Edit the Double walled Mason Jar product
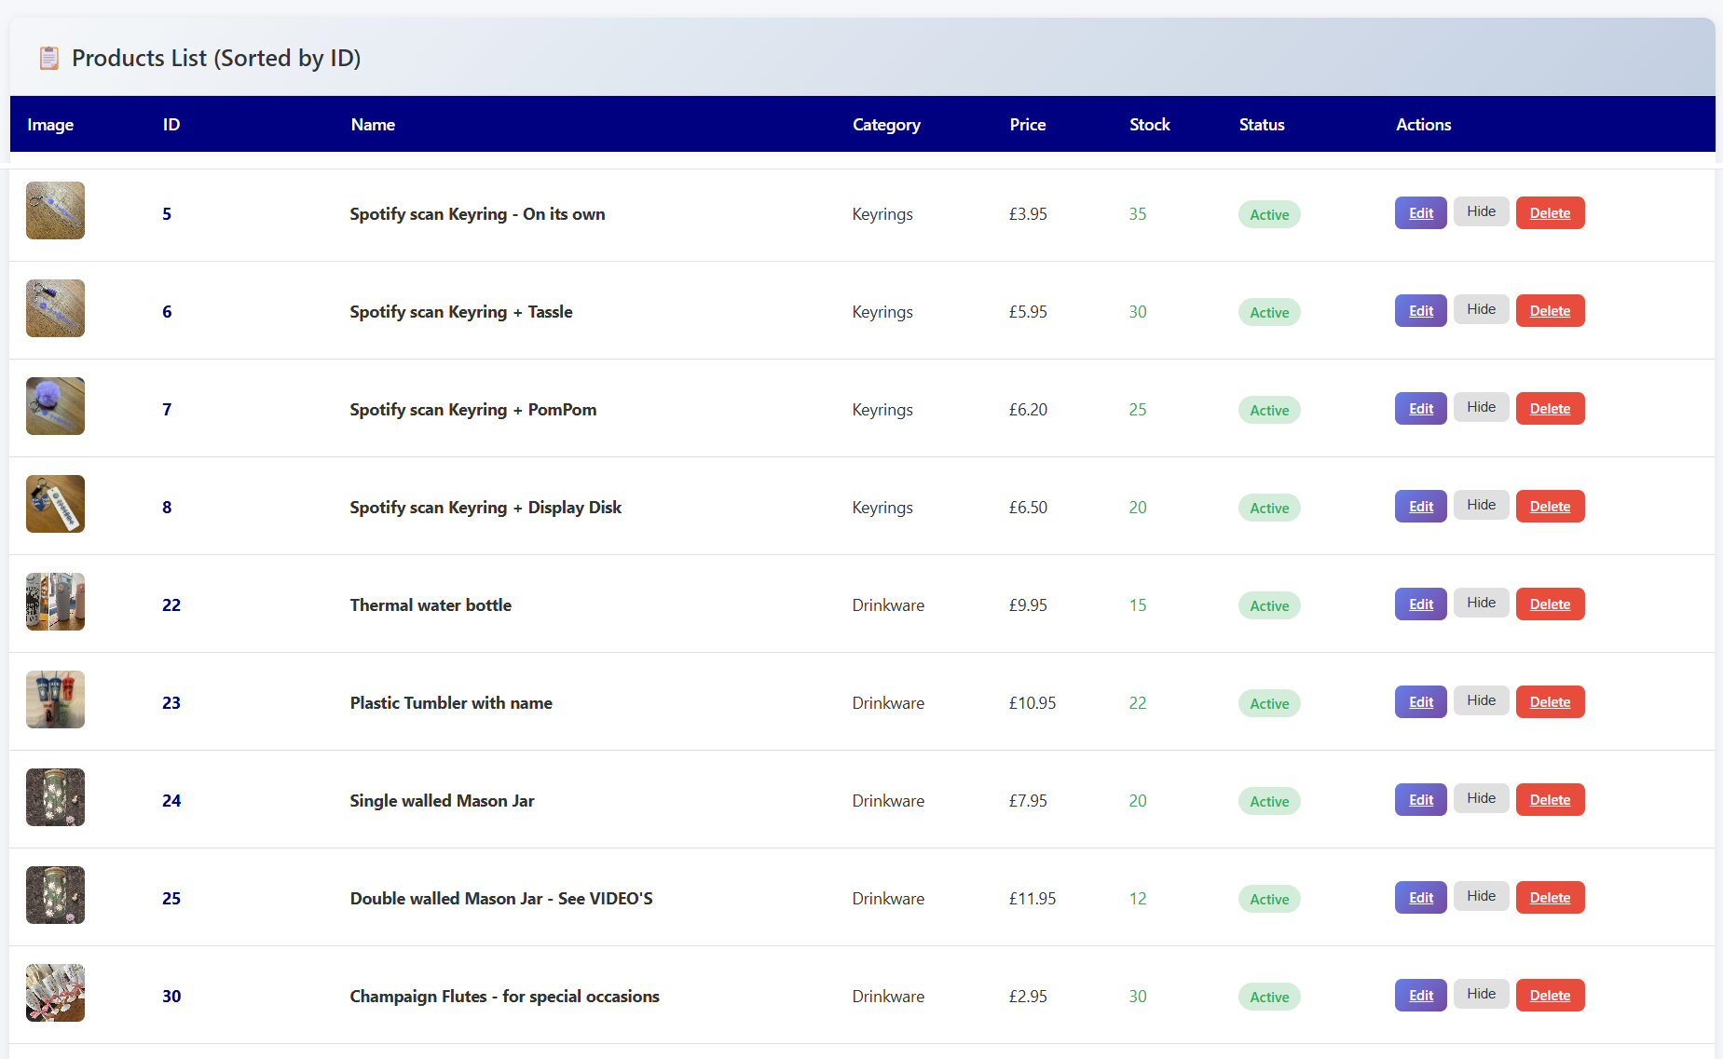This screenshot has width=1723, height=1059. pos(1420,898)
